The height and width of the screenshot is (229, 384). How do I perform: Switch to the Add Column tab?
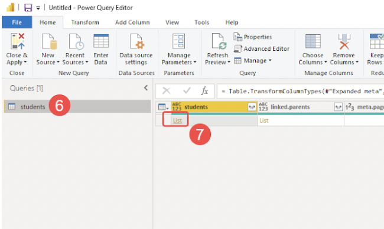click(x=132, y=22)
